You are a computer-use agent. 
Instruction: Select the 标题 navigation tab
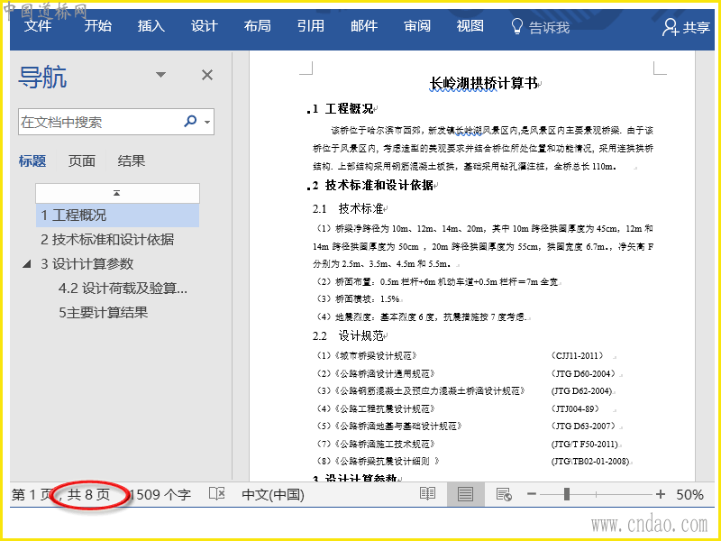[x=32, y=161]
